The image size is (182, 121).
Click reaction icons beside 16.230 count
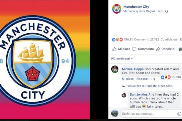166,77
